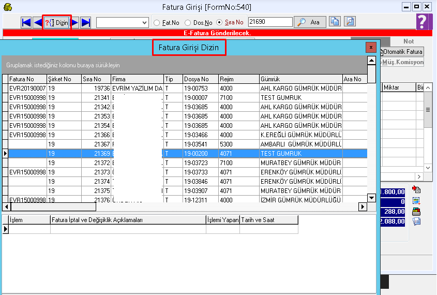Viewport: 437px width, 295px height.
Task: Click the purple question mark help icon
Action: [423, 22]
